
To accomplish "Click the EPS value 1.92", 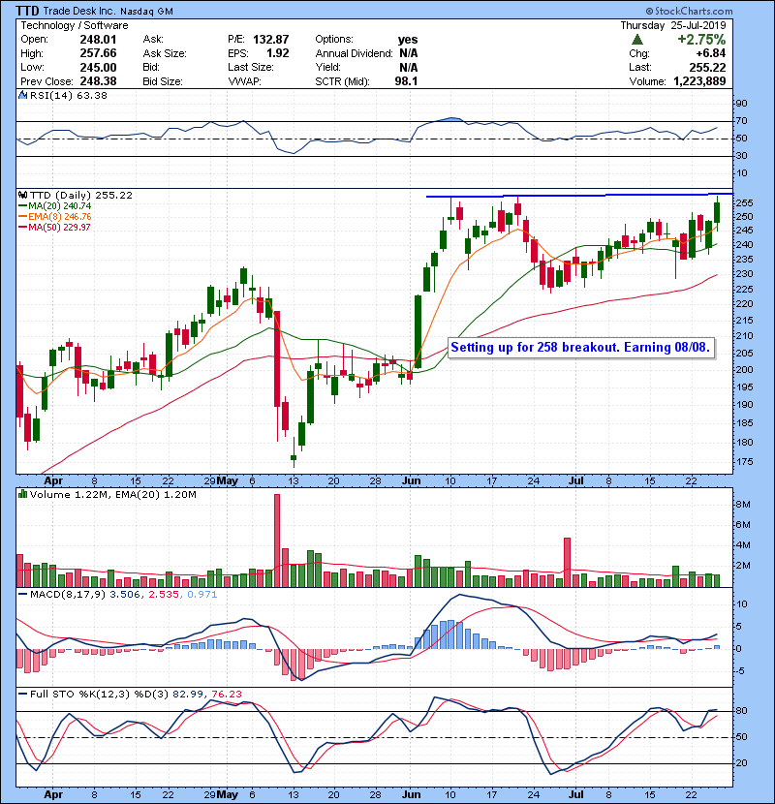I will click(x=277, y=53).
